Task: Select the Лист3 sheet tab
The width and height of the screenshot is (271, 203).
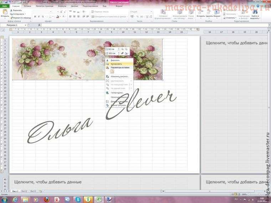Action: tap(33, 191)
